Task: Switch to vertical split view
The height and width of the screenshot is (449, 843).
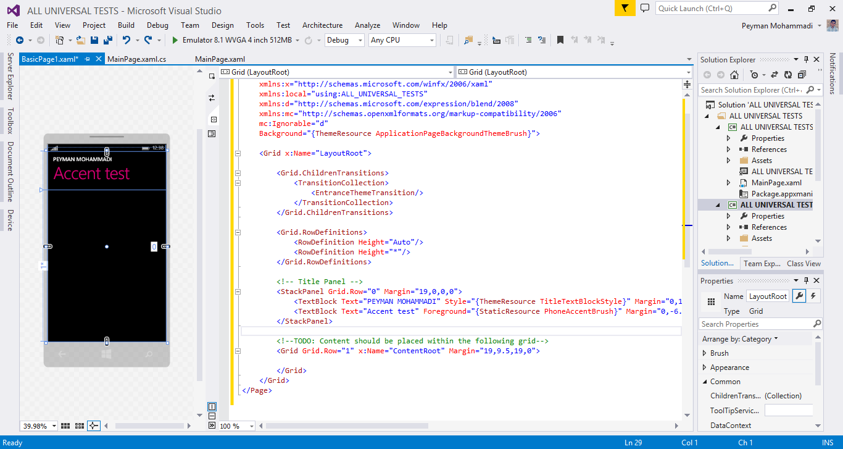Action: tap(212, 406)
